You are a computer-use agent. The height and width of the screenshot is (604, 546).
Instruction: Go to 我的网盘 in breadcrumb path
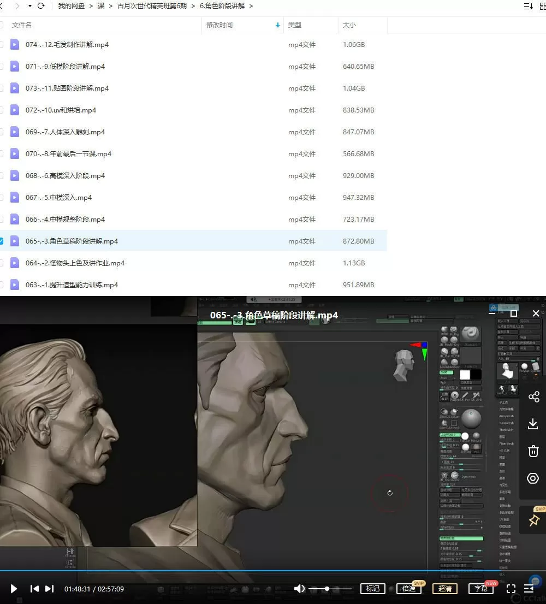[72, 6]
